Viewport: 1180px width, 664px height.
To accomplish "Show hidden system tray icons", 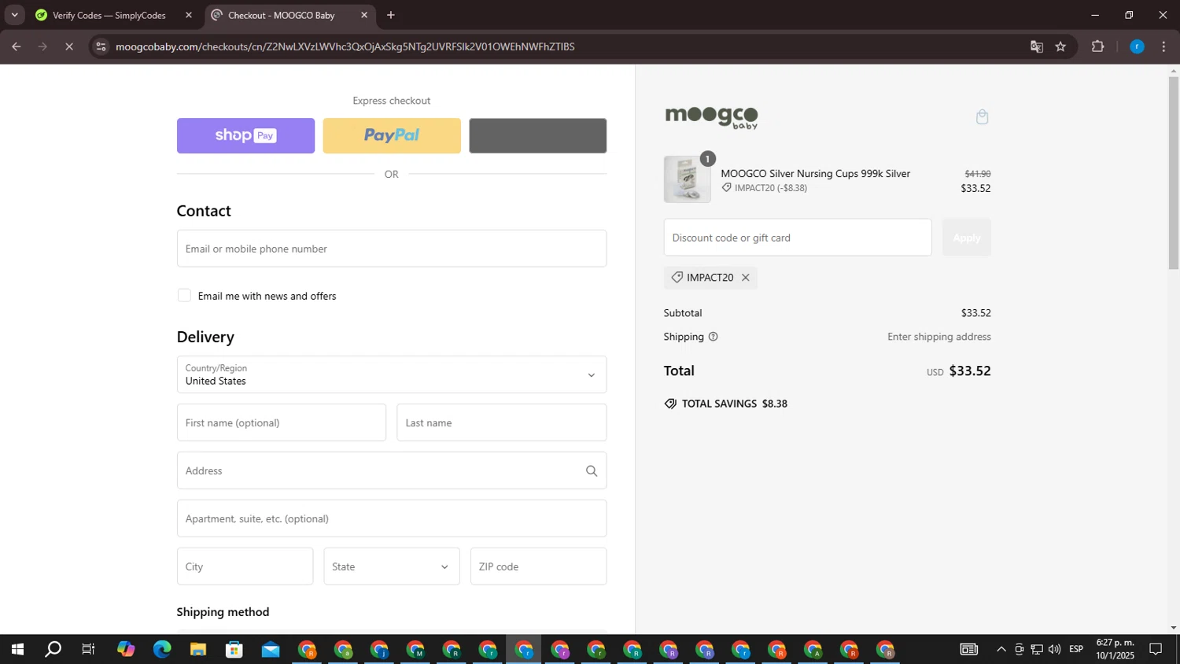I will pos(1001,650).
